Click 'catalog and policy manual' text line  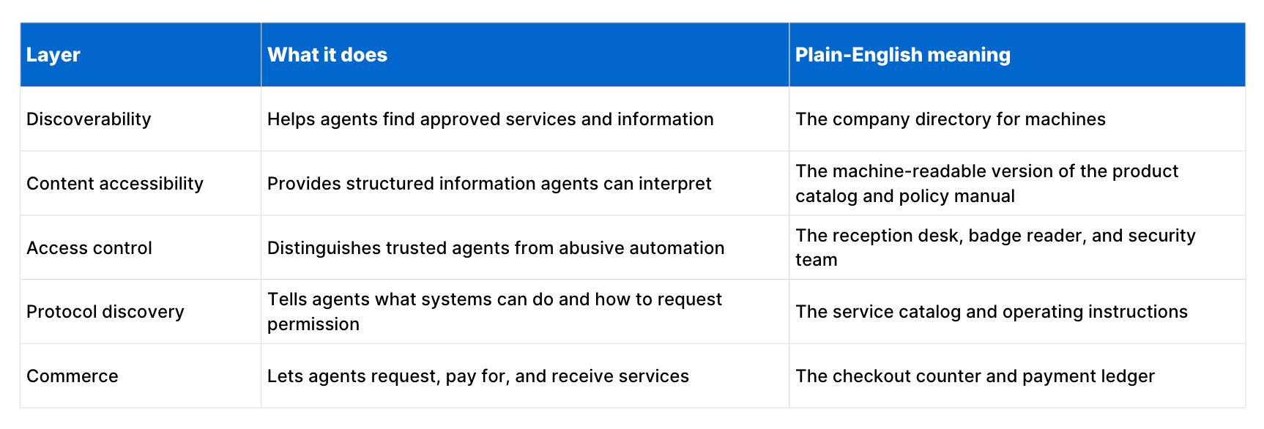(x=905, y=196)
